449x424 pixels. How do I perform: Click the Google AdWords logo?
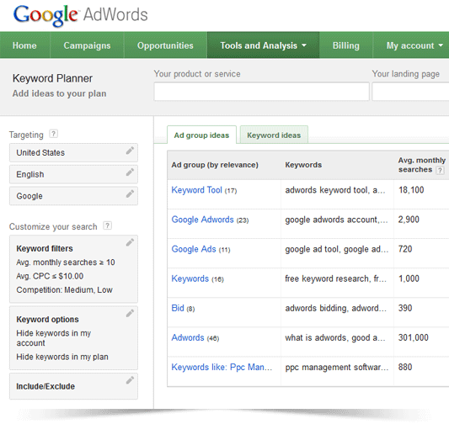tap(81, 15)
